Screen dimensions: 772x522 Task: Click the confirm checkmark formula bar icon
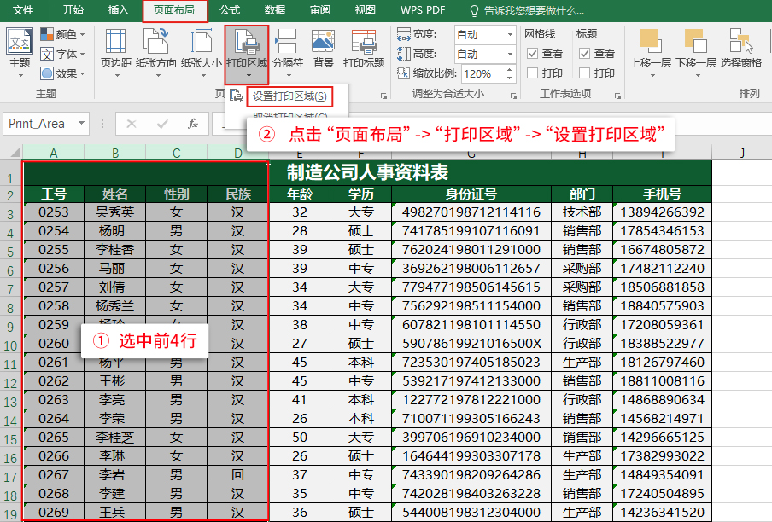tap(162, 124)
